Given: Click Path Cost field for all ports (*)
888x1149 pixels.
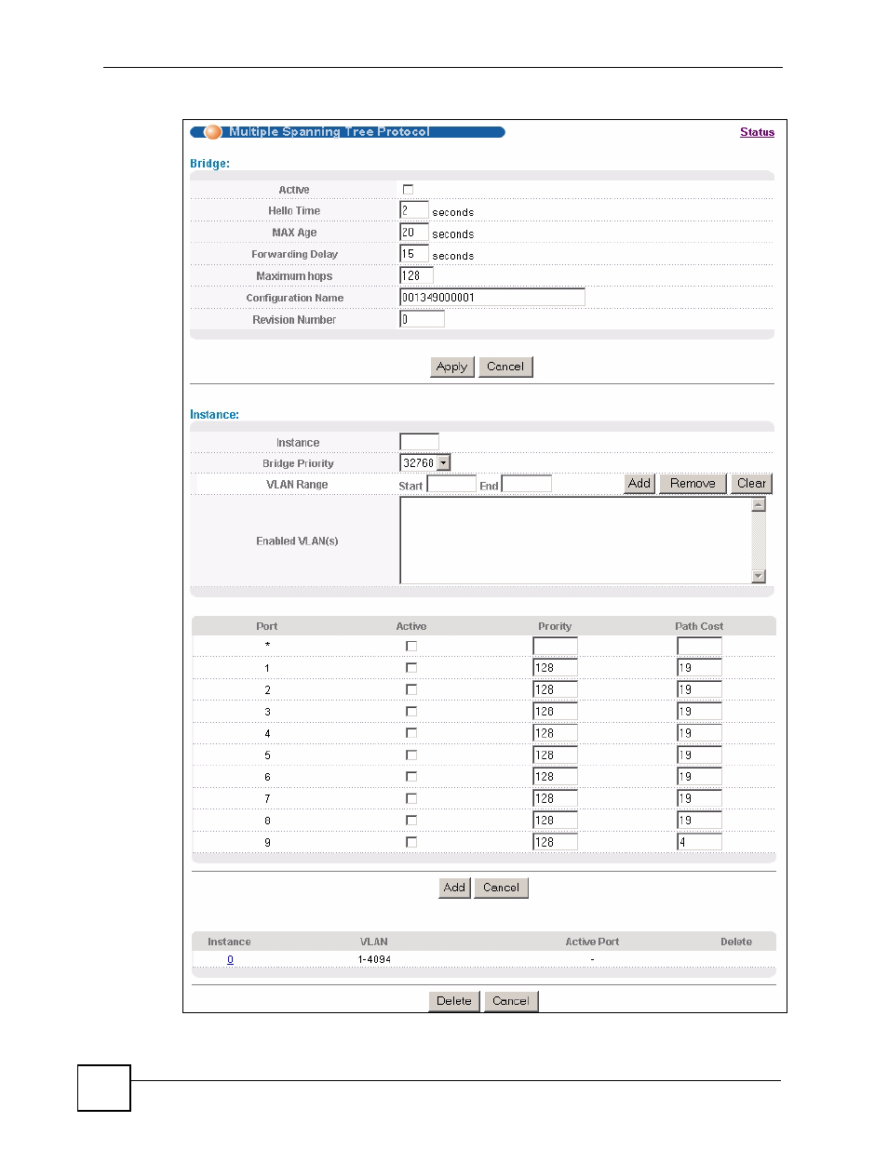Looking at the screenshot, I should [699, 646].
